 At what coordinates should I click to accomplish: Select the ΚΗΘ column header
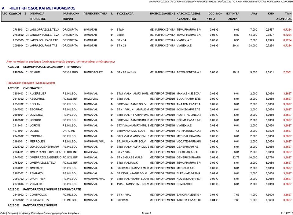pos(271,14)
